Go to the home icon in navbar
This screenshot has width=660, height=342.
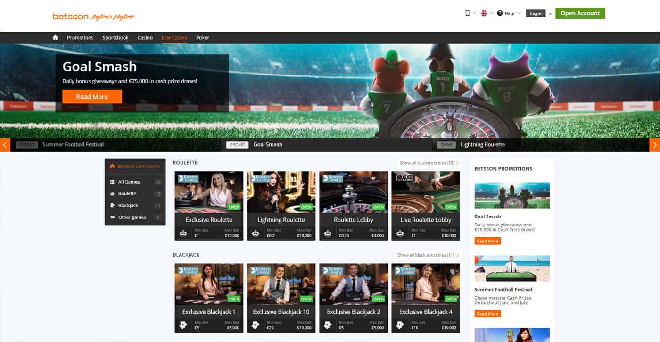coord(55,37)
